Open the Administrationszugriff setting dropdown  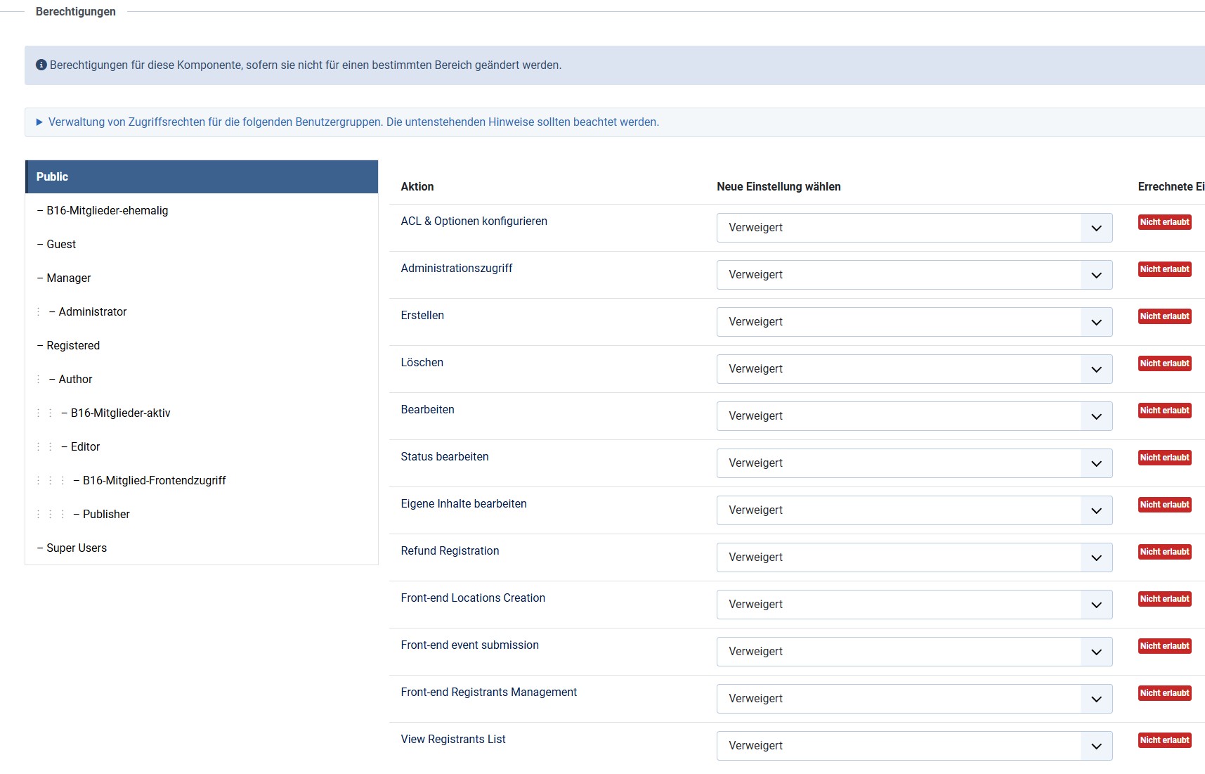tap(913, 275)
